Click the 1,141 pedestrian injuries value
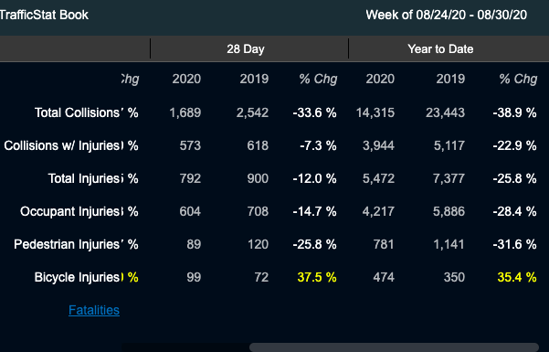Screen dimensions: 549x352 (449, 244)
